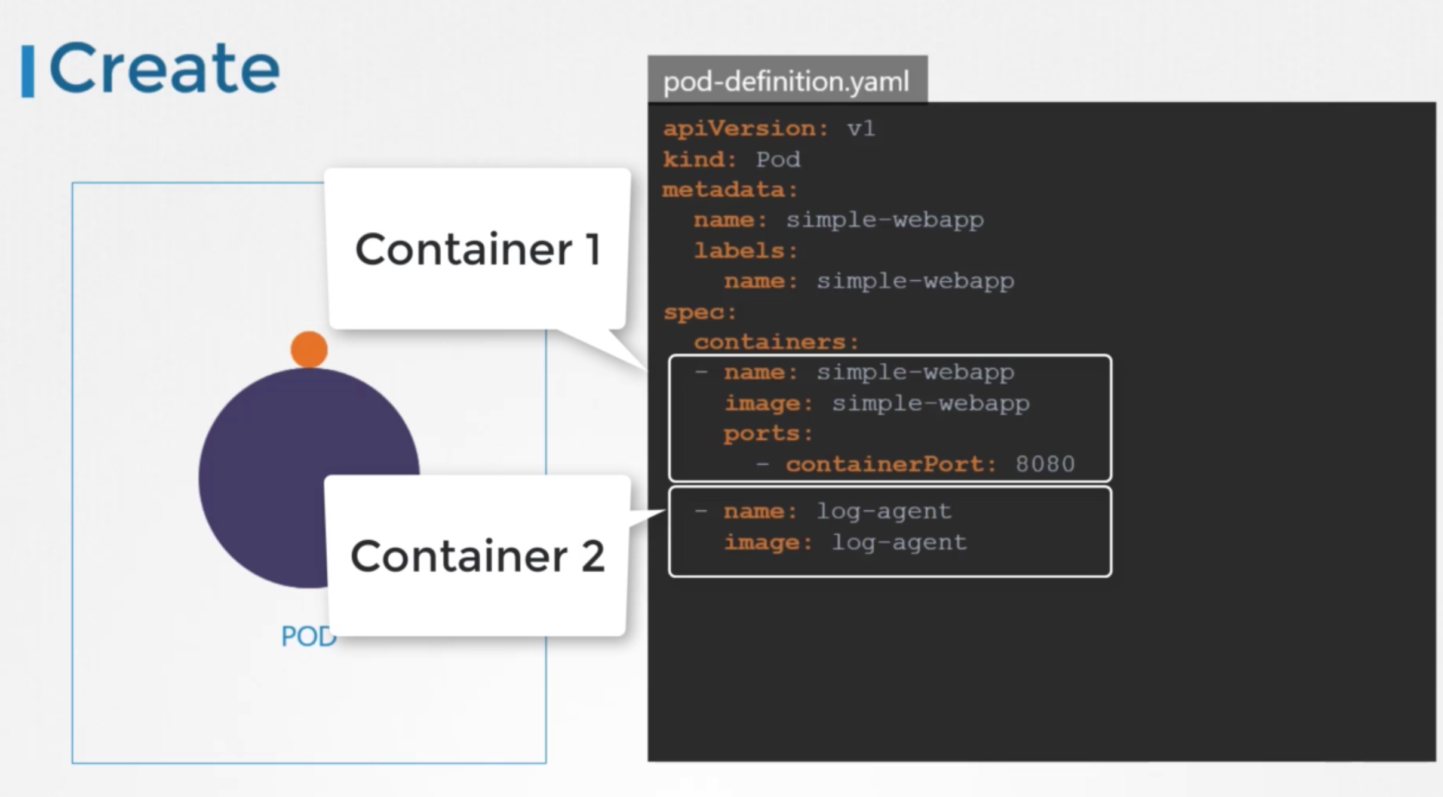Click image: simple-webapp line
Screen dimensions: 1443x797
pyautogui.click(x=876, y=403)
